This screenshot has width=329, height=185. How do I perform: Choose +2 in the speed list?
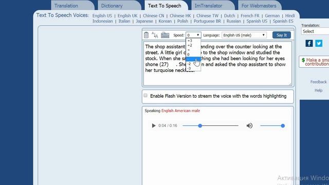[193, 45]
